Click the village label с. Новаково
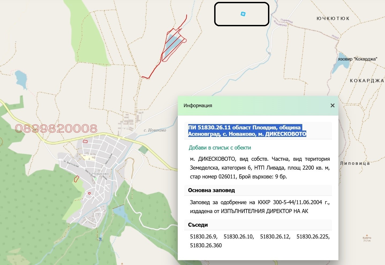The image size is (385, 265). point(154,130)
